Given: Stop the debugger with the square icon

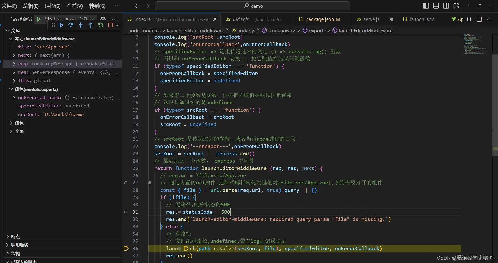Looking at the screenshot, I should tap(111, 25).
